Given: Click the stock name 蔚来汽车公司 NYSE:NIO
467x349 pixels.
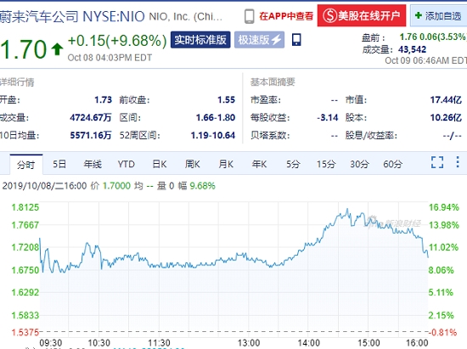Looking at the screenshot, I should [72, 16].
